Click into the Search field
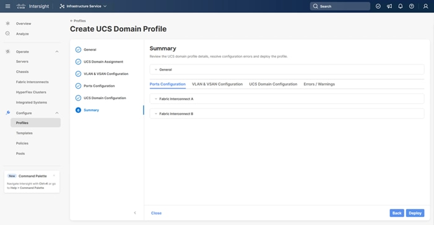434x225 pixels. [x=340, y=6]
